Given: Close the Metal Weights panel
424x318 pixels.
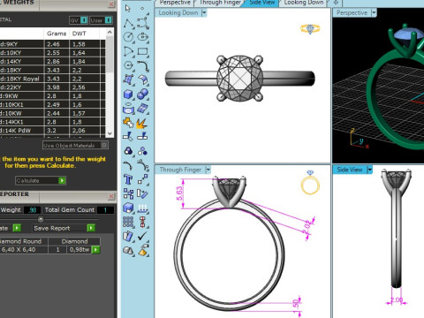Looking at the screenshot, I should coord(111,4).
